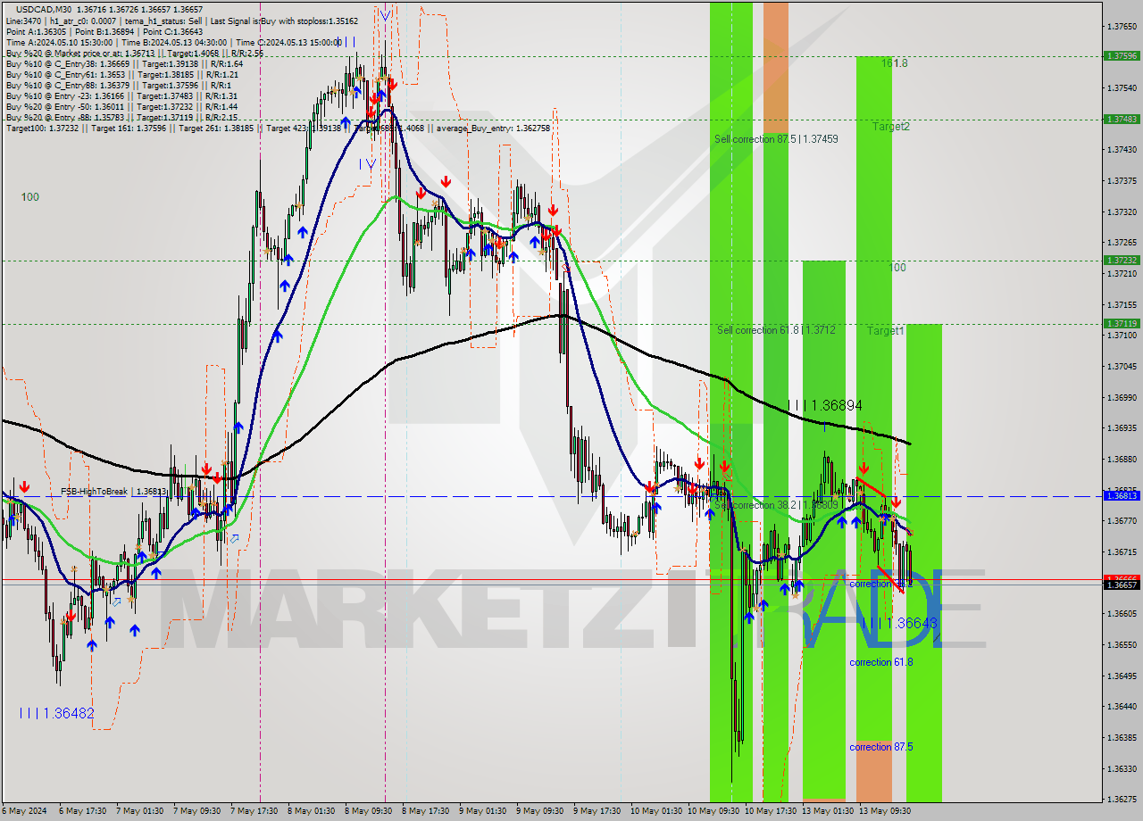Select the Sell correction 61.8 label
1143x821 pixels.
pyautogui.click(x=776, y=330)
